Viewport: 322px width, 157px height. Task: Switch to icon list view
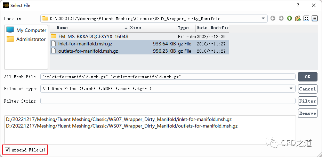pyautogui.click(x=306, y=18)
